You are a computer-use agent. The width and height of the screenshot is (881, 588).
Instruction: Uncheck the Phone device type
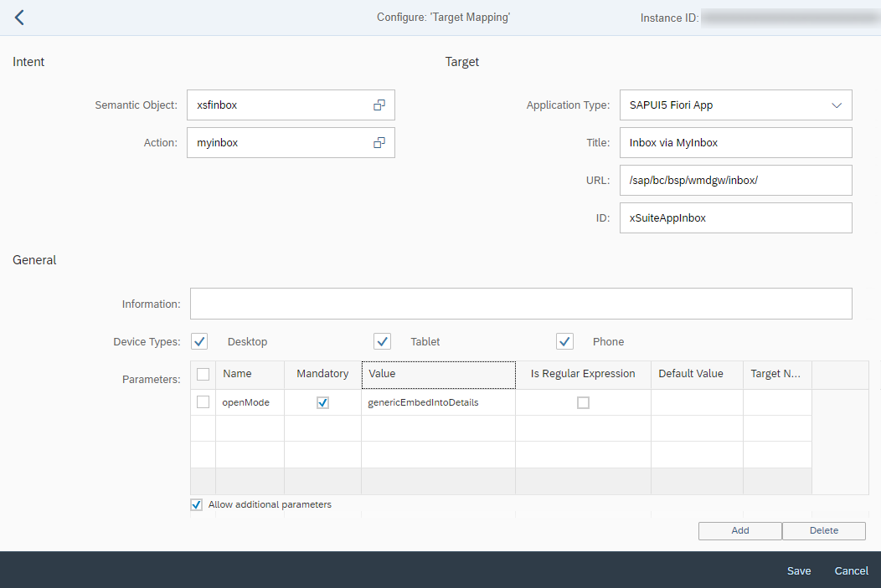[564, 341]
